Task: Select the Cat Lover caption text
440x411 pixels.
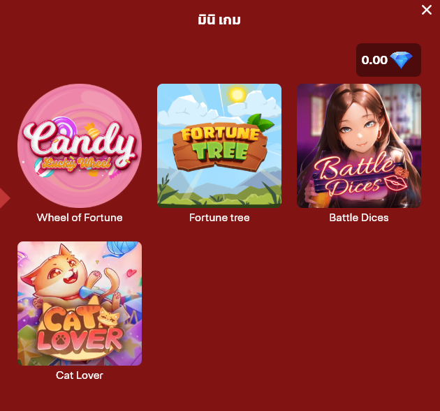Action: point(80,375)
